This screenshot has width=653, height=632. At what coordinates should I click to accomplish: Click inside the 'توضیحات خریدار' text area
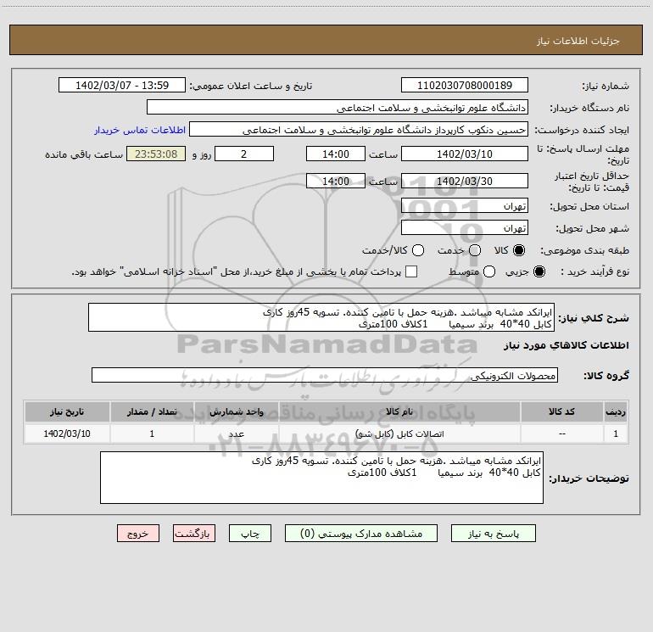321,478
